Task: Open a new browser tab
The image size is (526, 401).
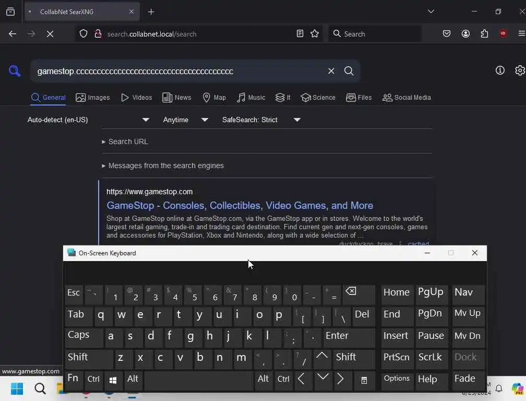Action: click(x=151, y=12)
